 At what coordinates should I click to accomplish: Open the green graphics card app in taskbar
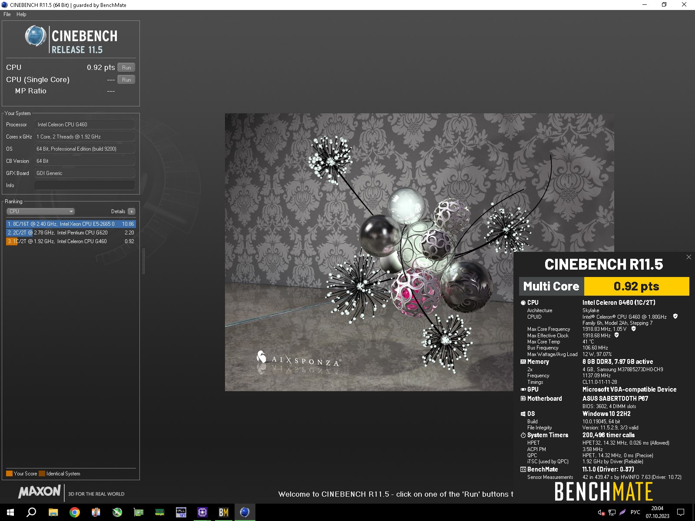pos(138,512)
